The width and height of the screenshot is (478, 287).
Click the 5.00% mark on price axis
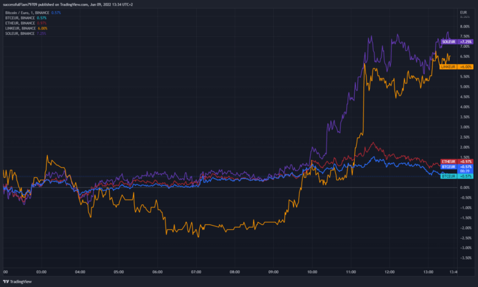click(465, 86)
